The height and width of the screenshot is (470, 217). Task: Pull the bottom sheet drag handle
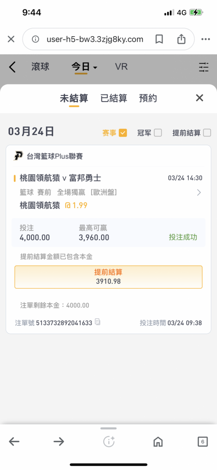pyautogui.click(x=108, y=429)
